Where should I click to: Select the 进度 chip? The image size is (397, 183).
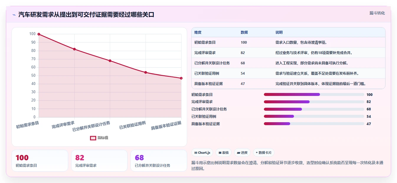pyautogui.click(x=242, y=153)
